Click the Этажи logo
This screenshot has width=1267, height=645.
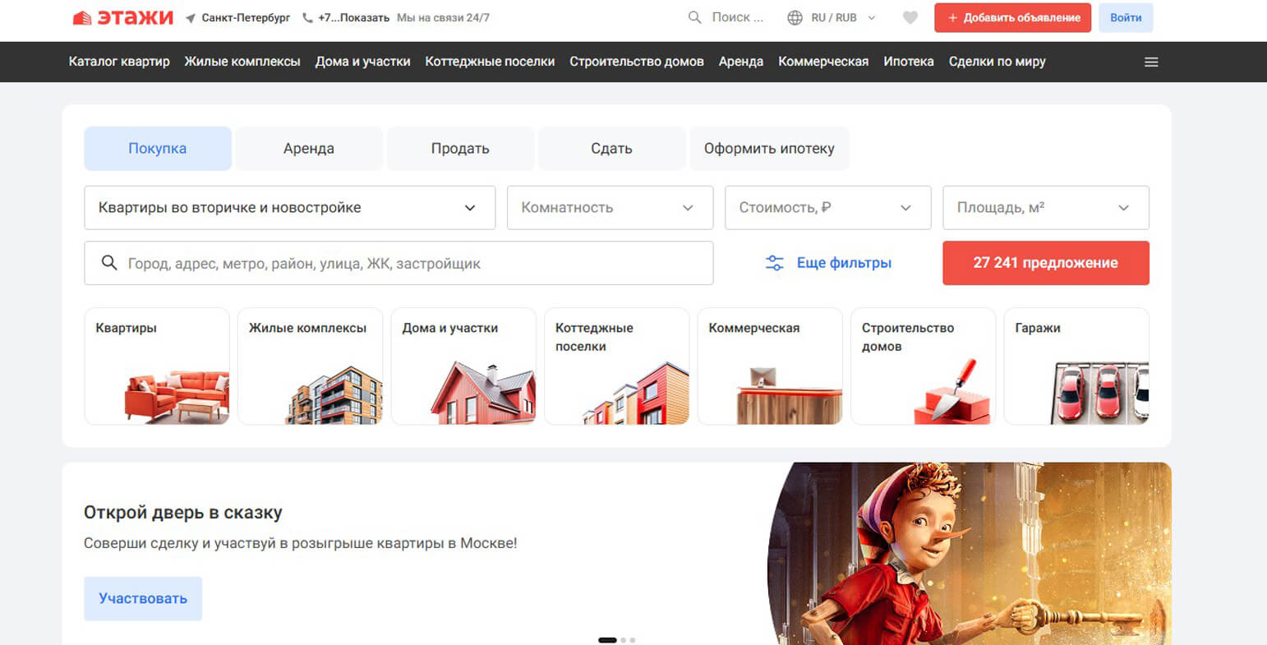pyautogui.click(x=122, y=17)
